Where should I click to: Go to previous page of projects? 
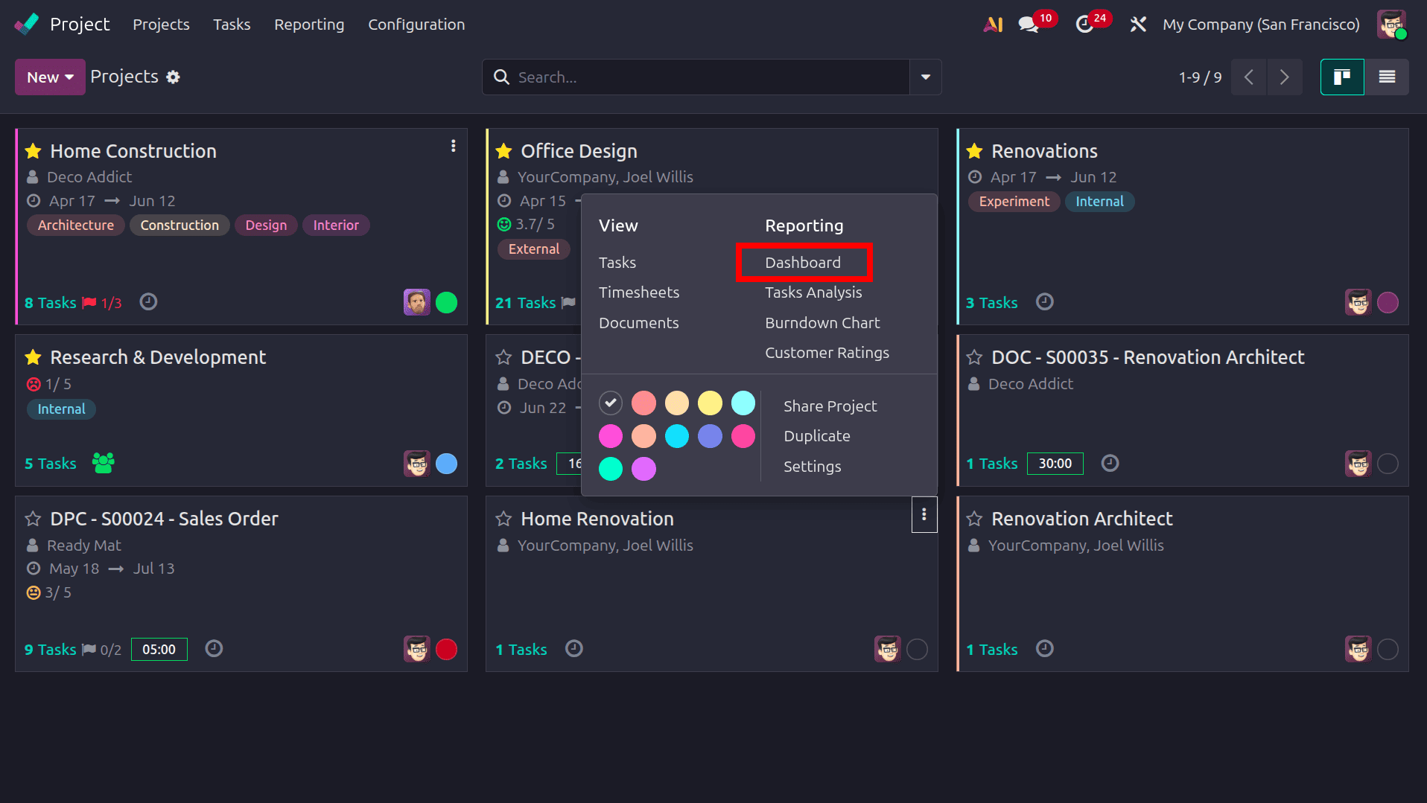(1249, 77)
